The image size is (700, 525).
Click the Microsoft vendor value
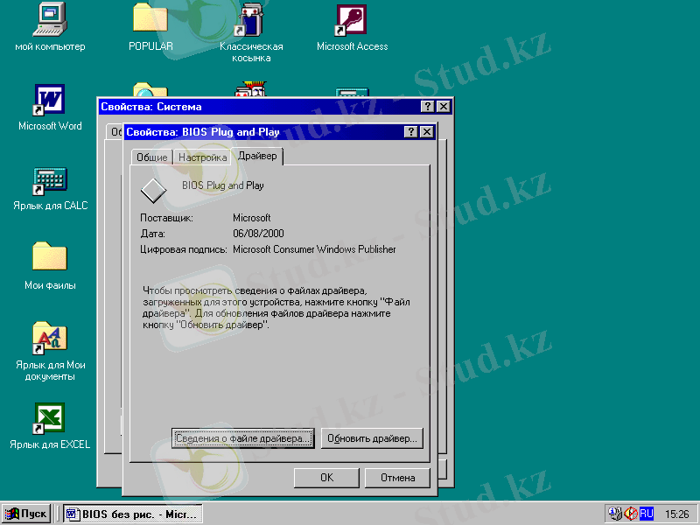point(252,218)
